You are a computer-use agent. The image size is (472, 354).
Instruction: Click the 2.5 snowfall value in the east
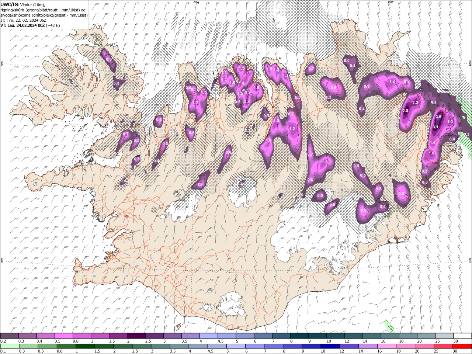(x=406, y=111)
